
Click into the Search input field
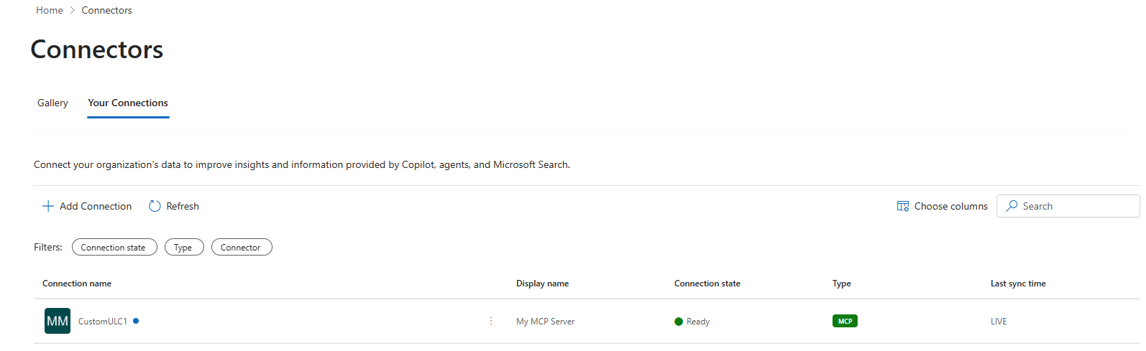point(1068,206)
